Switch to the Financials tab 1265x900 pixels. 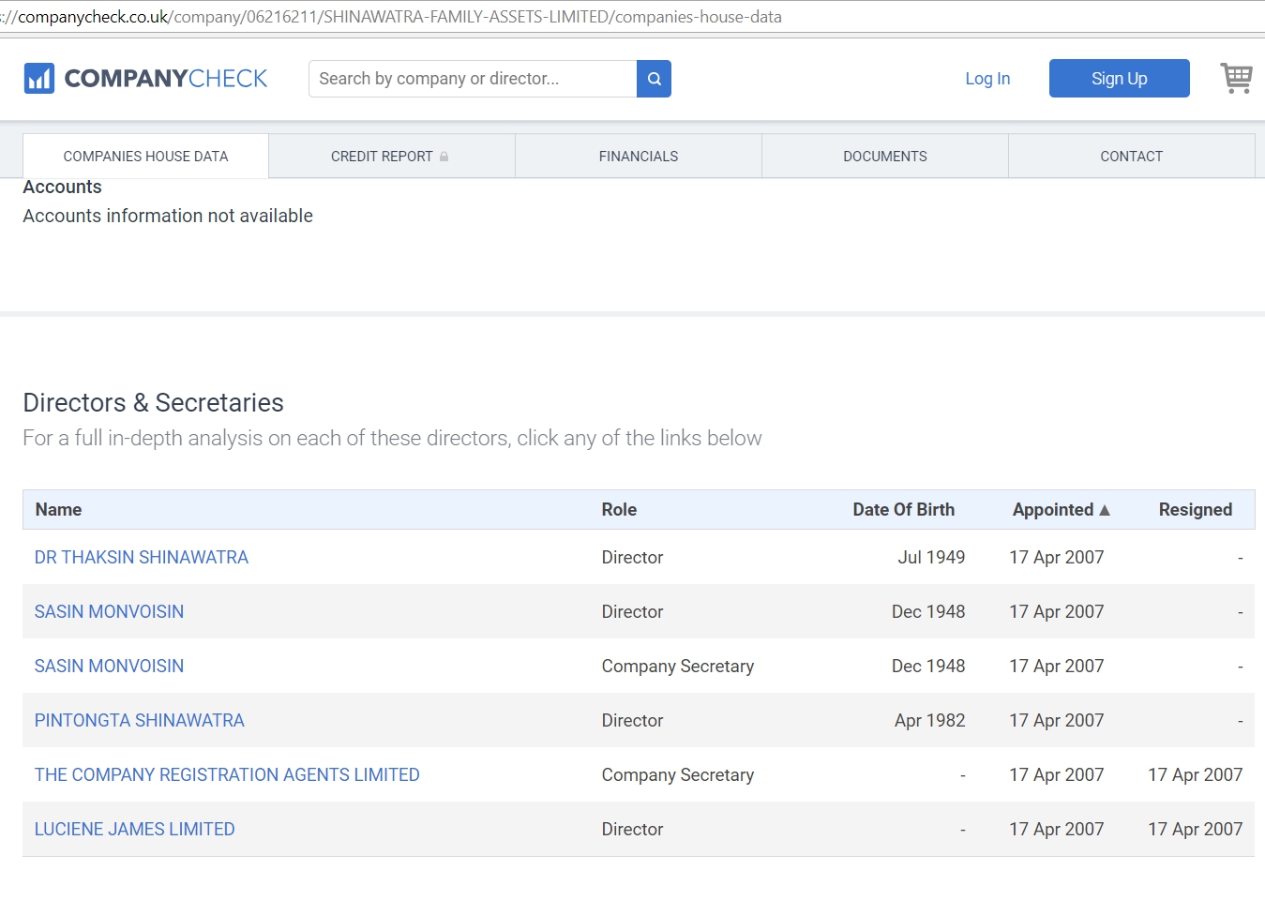638,157
